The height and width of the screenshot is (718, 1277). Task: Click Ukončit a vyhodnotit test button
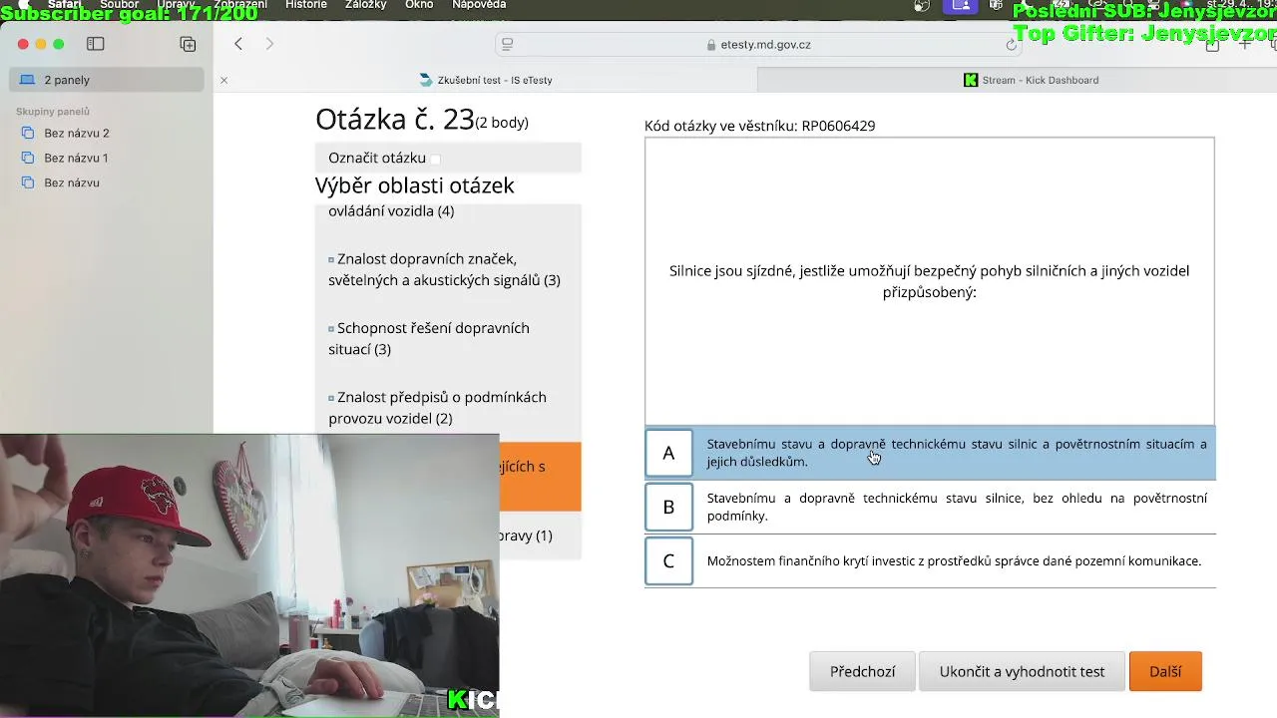1022,671
